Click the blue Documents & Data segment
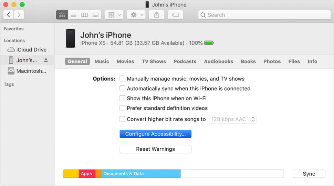The image size is (334, 186). click(141, 174)
